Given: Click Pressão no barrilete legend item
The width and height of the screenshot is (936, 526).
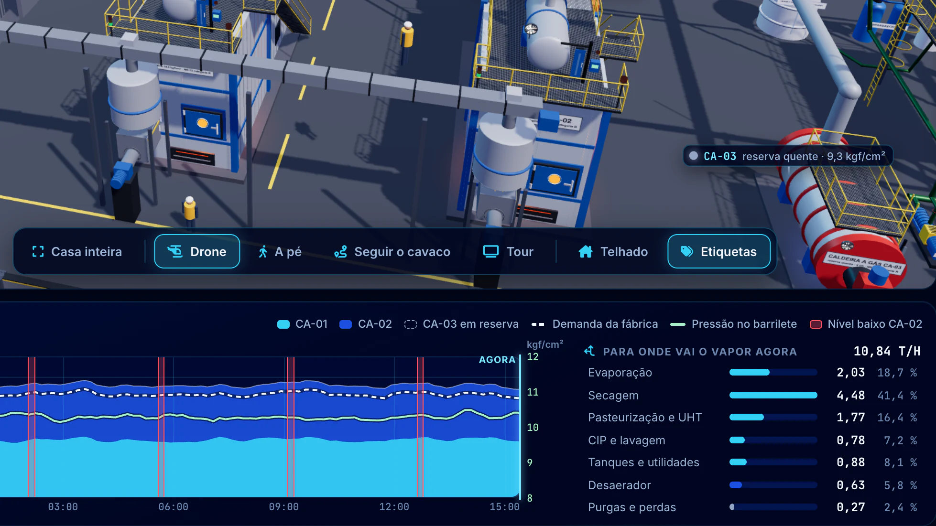Looking at the screenshot, I should pyautogui.click(x=733, y=324).
